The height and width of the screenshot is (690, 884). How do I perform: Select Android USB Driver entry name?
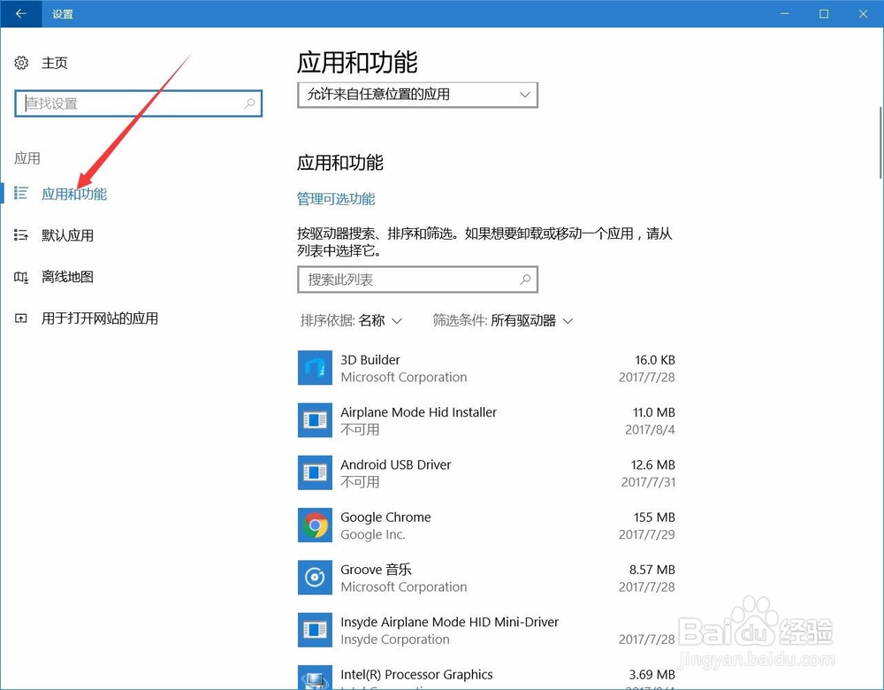coord(396,465)
